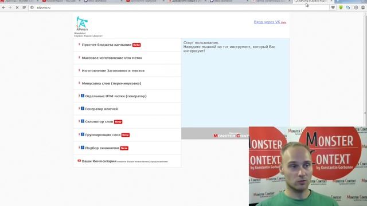Open Массовое изготовление utm меток
Screen dimensions: 367x206
pos(112,58)
